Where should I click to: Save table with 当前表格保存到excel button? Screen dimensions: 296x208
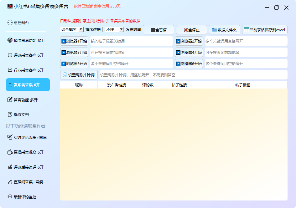click(265, 30)
